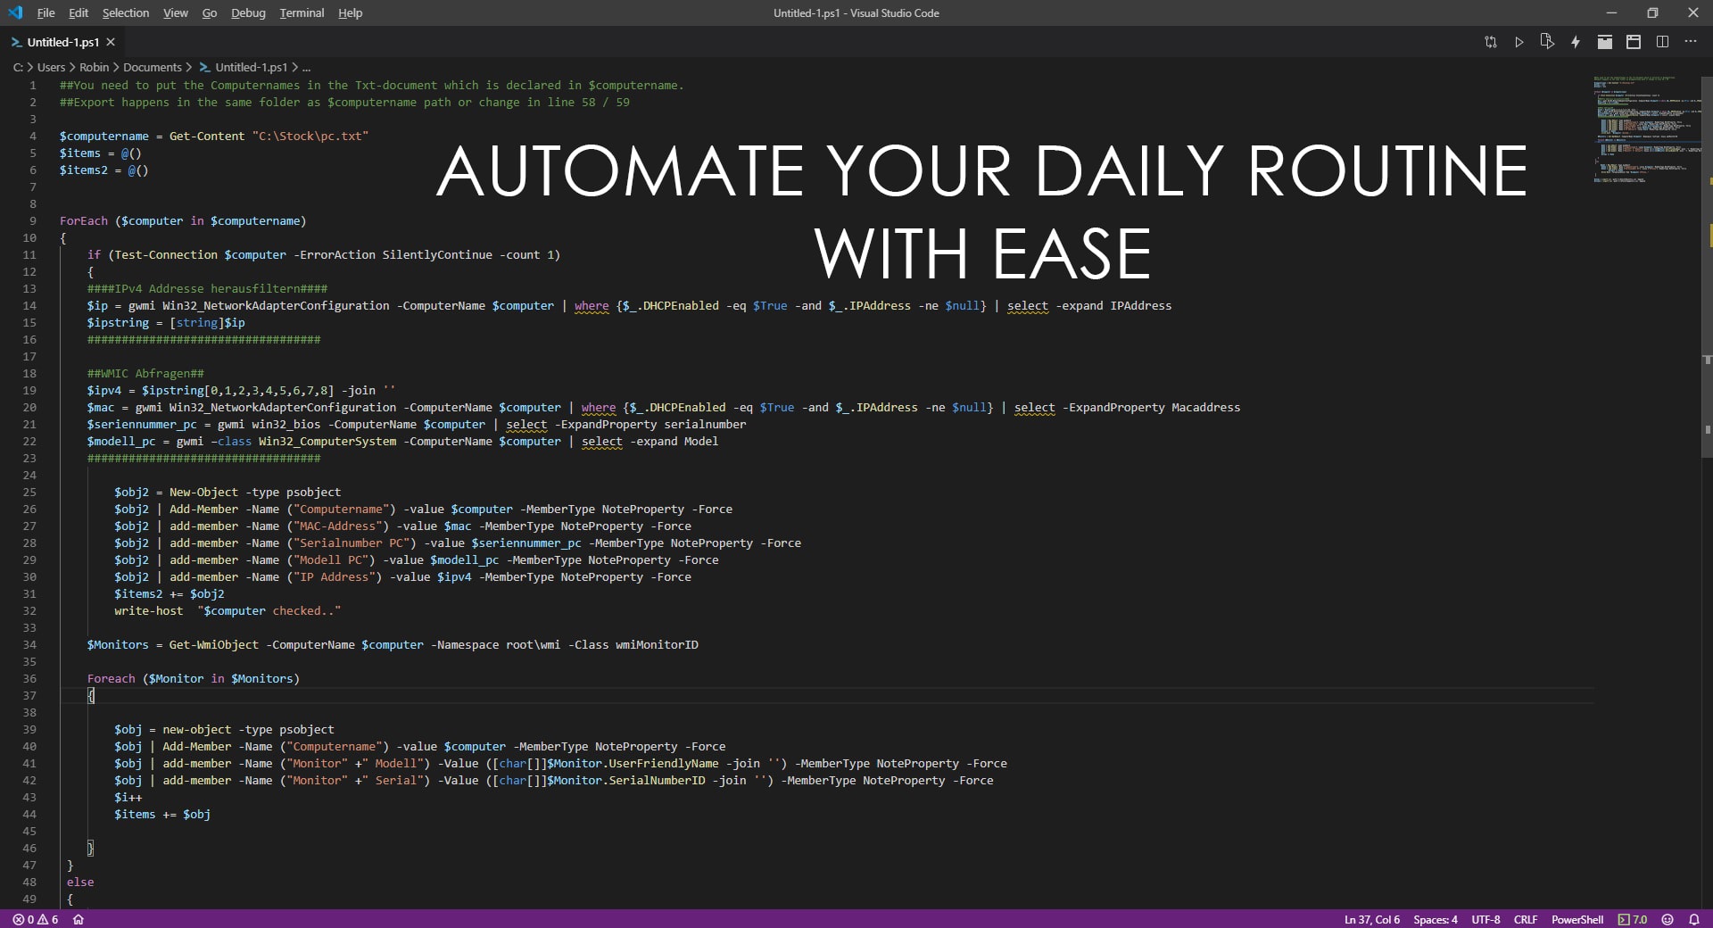The width and height of the screenshot is (1713, 928).
Task: Click the home icon in status bar
Action: [79, 919]
